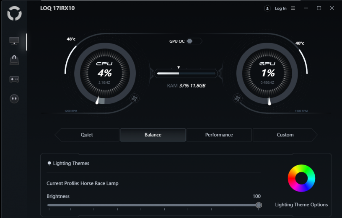Choose the Custom mode option
This screenshot has width=342, height=218.
tap(285, 135)
